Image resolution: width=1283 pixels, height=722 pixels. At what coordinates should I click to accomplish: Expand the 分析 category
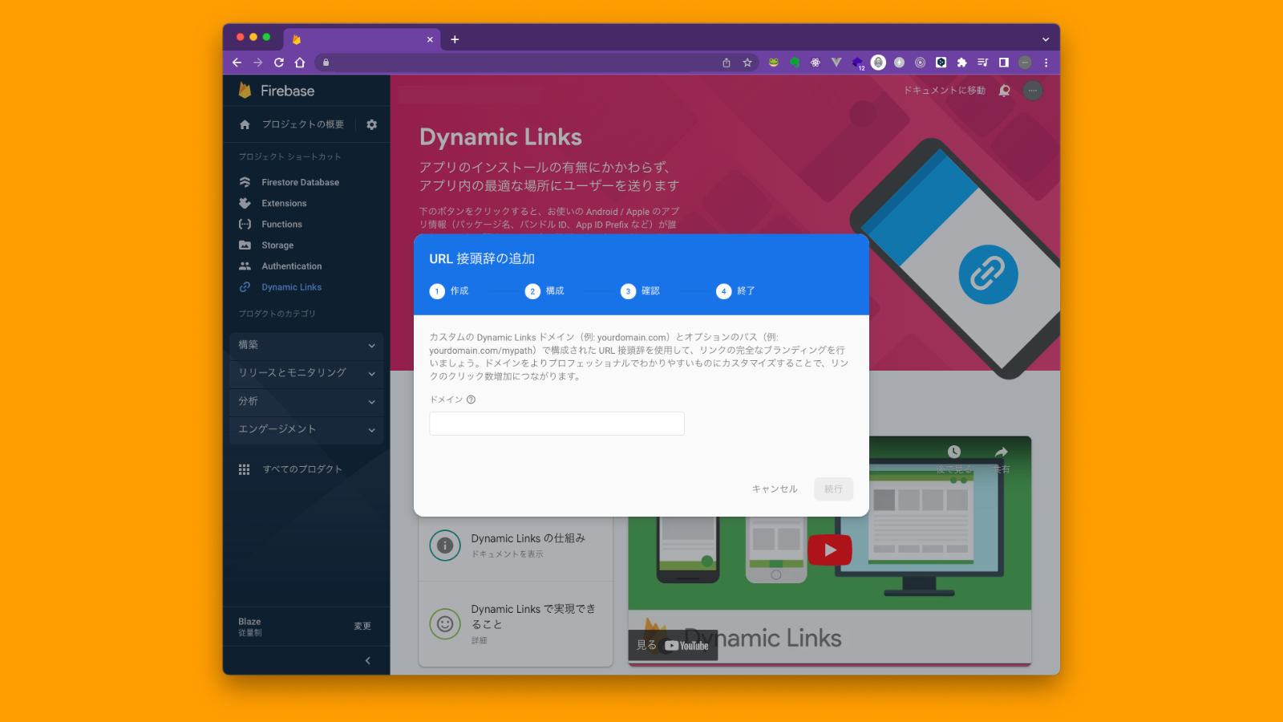306,401
